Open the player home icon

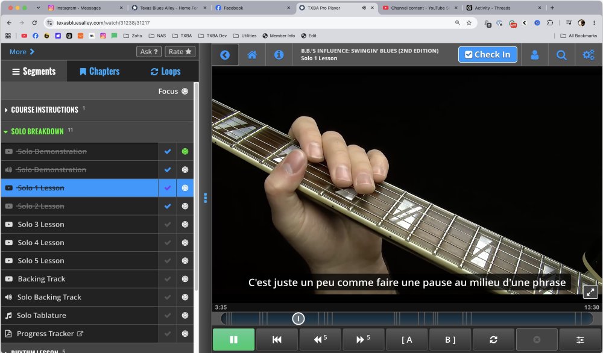point(252,55)
